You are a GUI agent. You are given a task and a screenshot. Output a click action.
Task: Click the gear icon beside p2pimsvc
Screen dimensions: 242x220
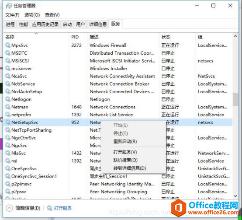tap(7, 184)
